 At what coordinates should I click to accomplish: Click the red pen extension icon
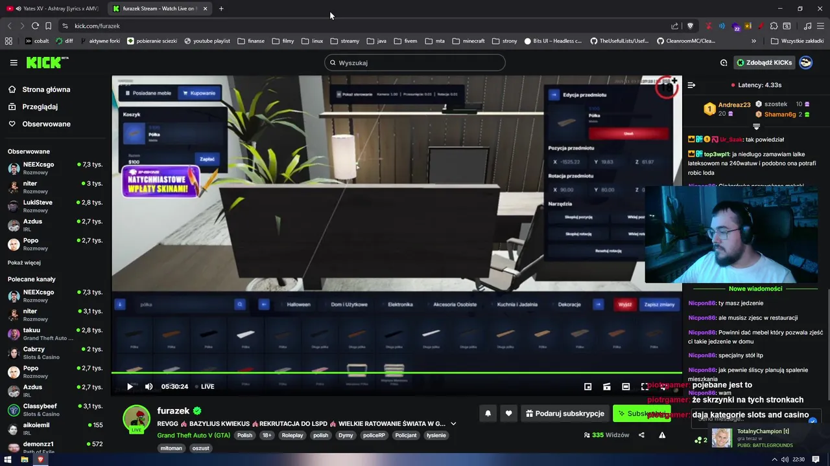coord(761,26)
